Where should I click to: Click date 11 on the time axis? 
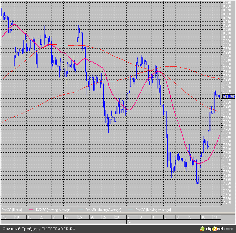coord(215,217)
